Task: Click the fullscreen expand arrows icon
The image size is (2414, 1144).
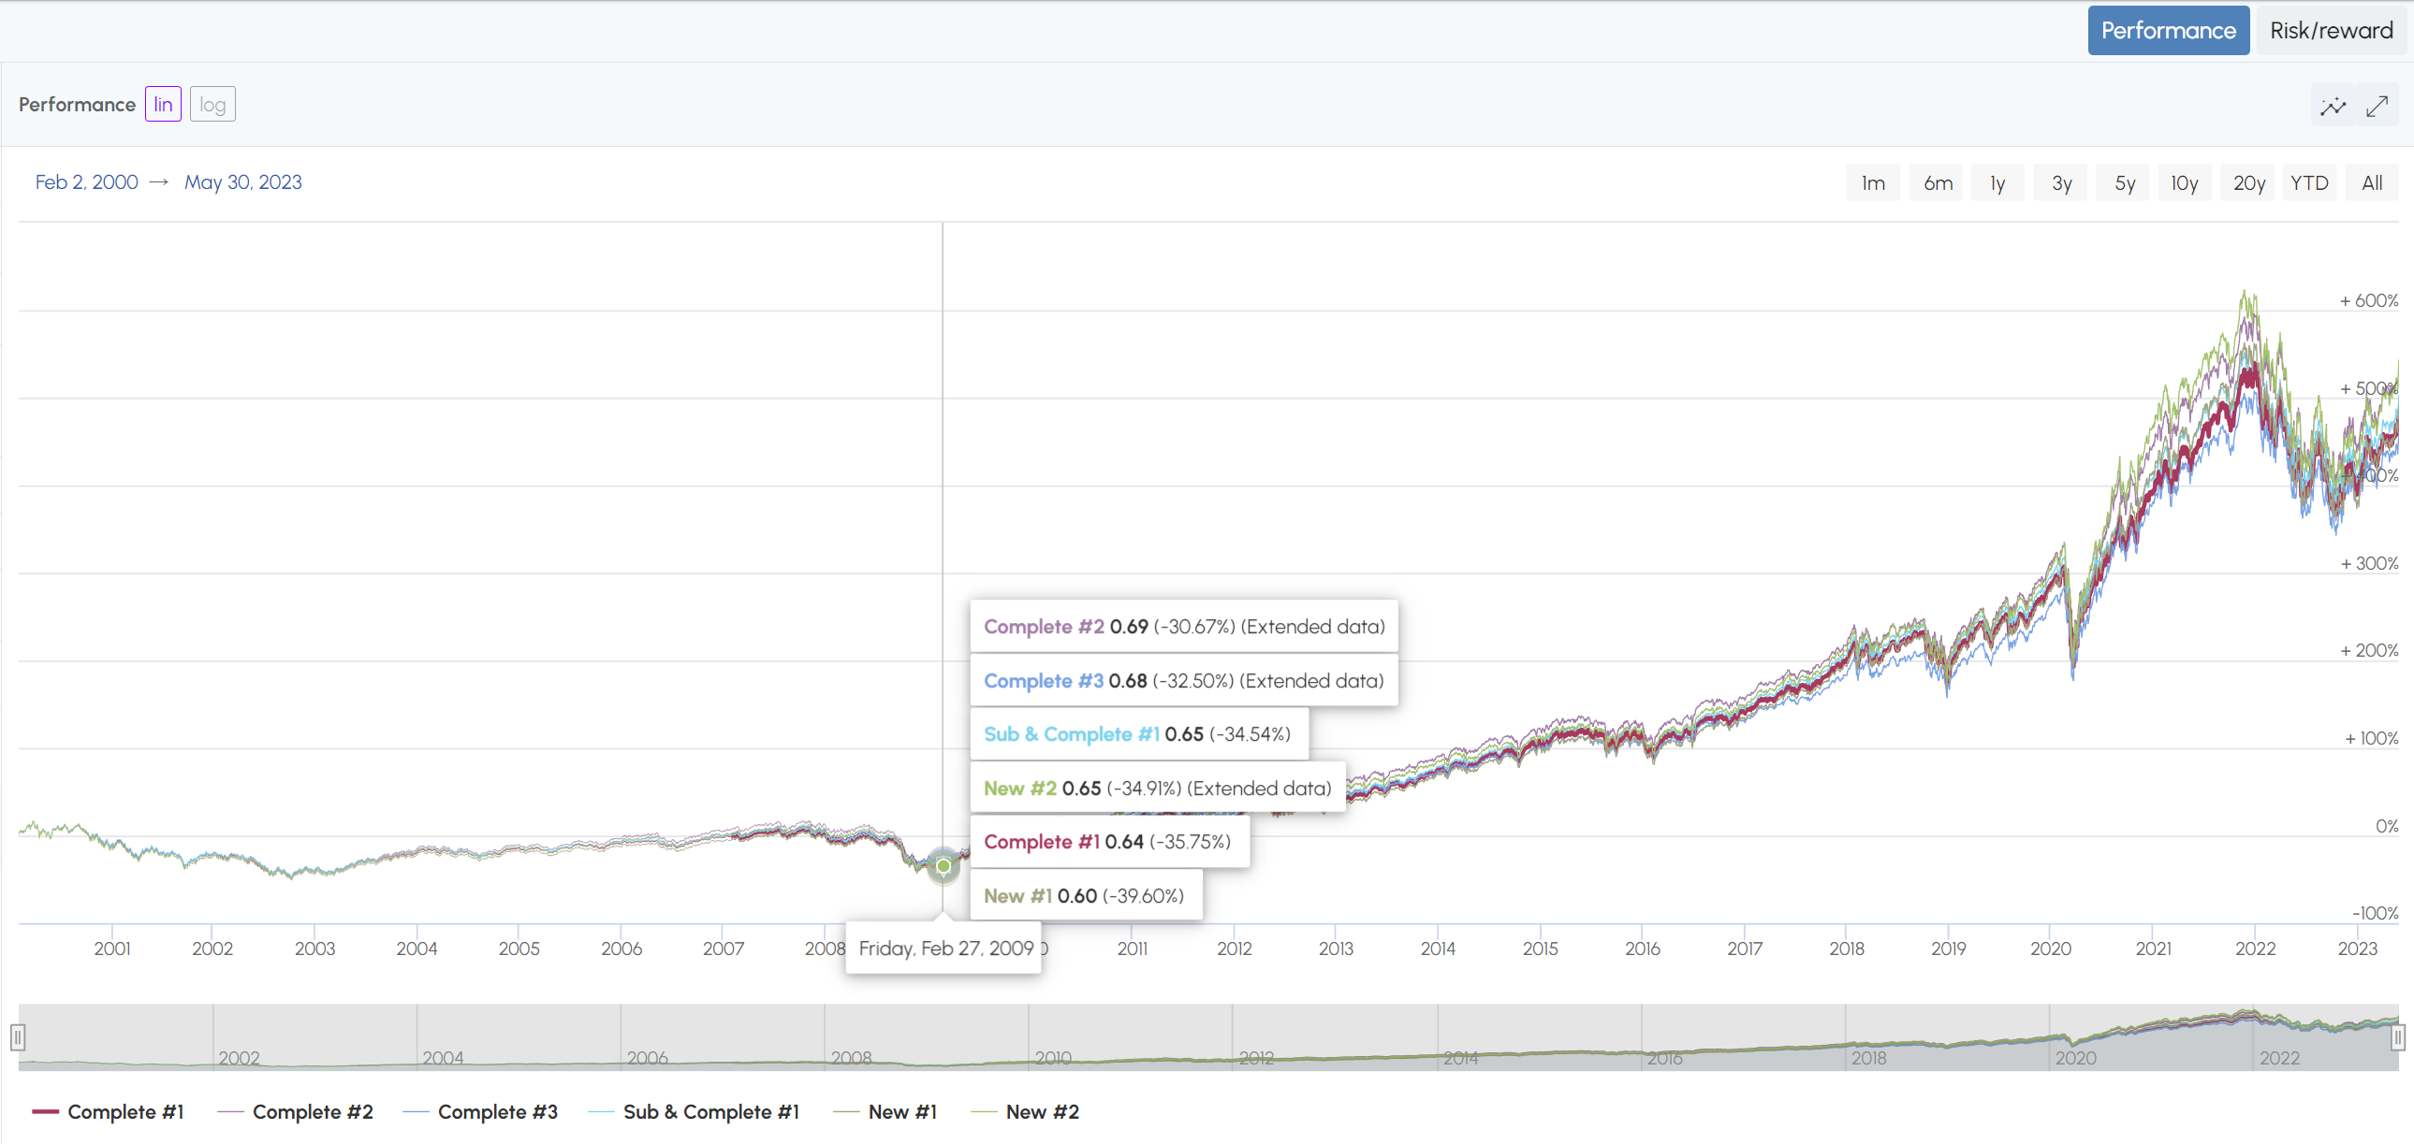Action: pos(2377,106)
